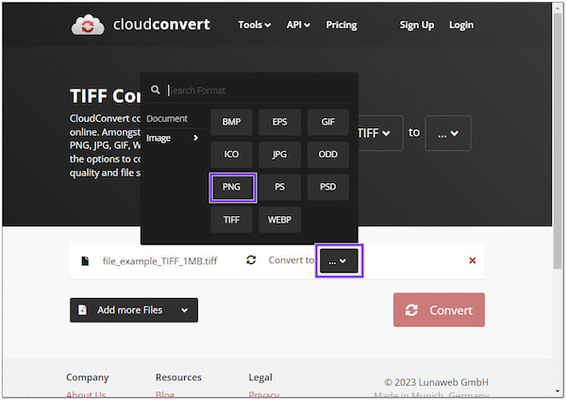Click the page vertical scrollbar thumb
Viewport: 566px width, 400px height.
click(558, 141)
